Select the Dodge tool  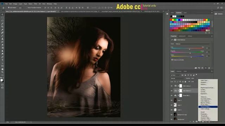click(2, 54)
